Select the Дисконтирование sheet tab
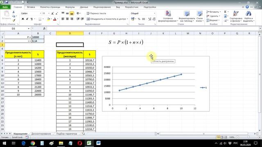The height and width of the screenshot is (147, 262). tap(41, 134)
